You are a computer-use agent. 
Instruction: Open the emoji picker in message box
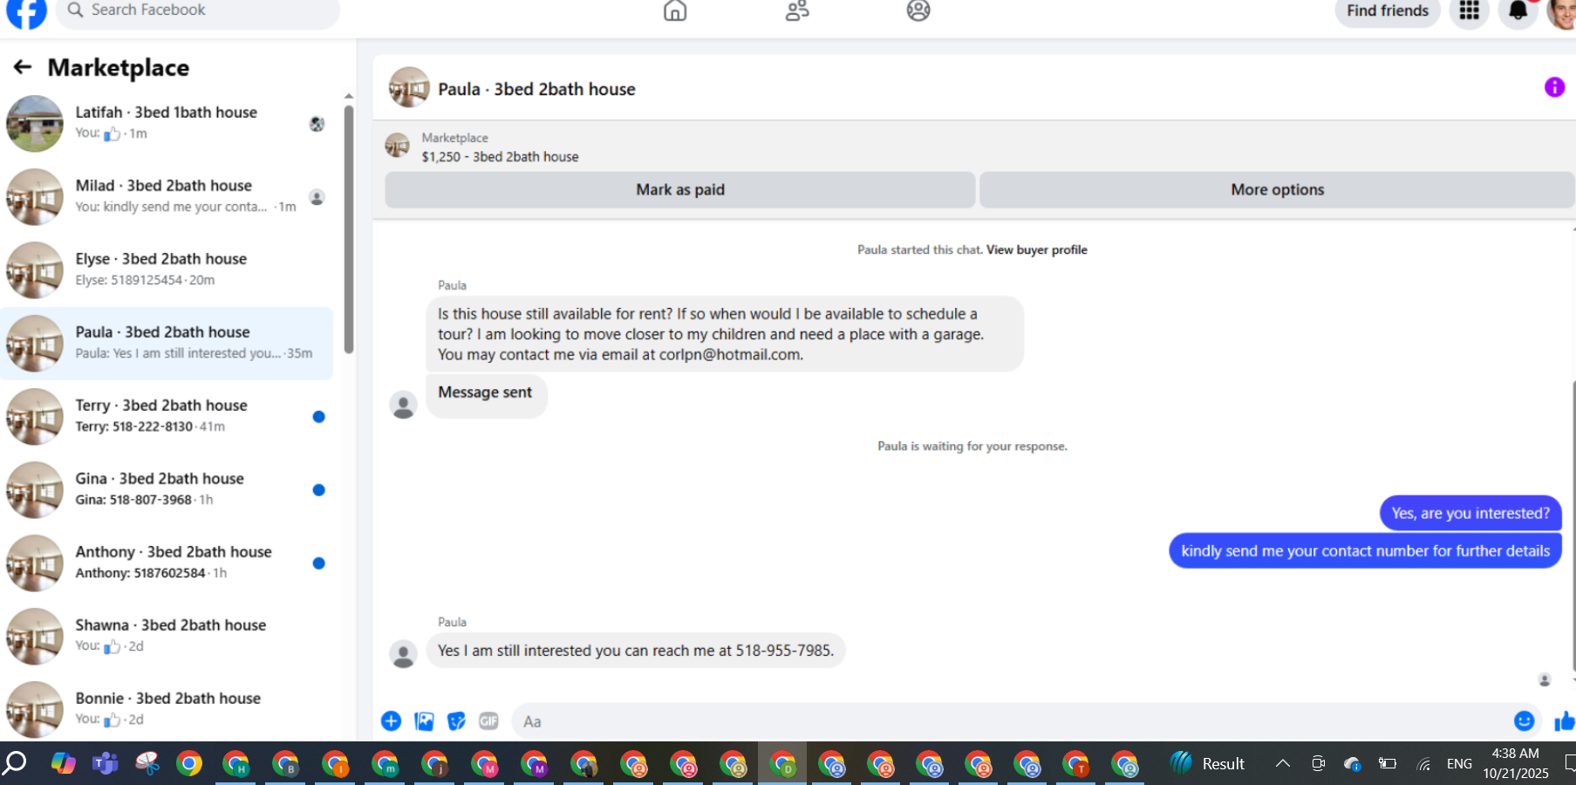[x=1524, y=721]
